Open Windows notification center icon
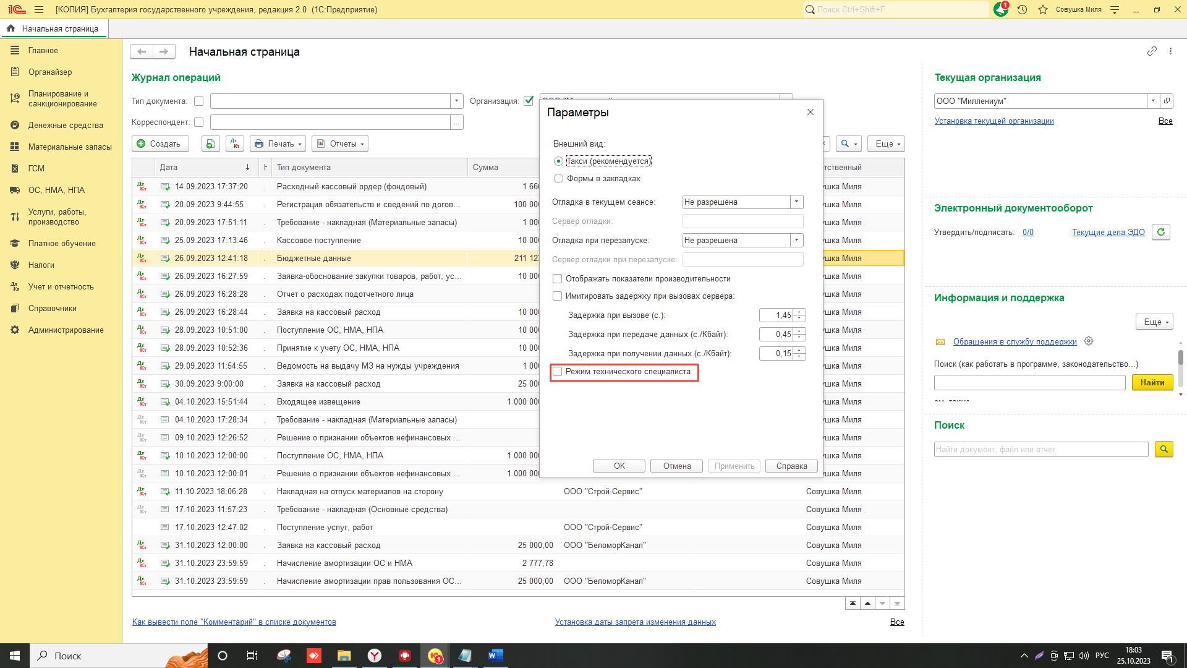The image size is (1187, 668). pos(1167,656)
